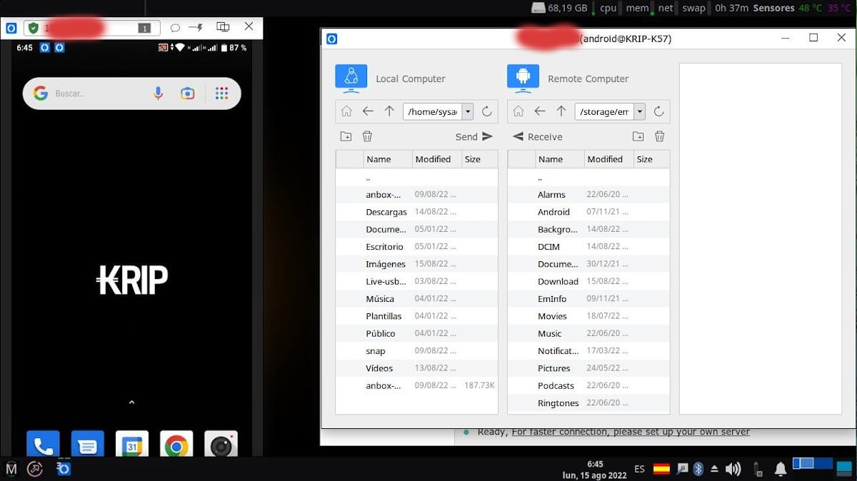Image resolution: width=857 pixels, height=481 pixels.
Task: Go back in Remote Computer pane
Action: coord(540,111)
